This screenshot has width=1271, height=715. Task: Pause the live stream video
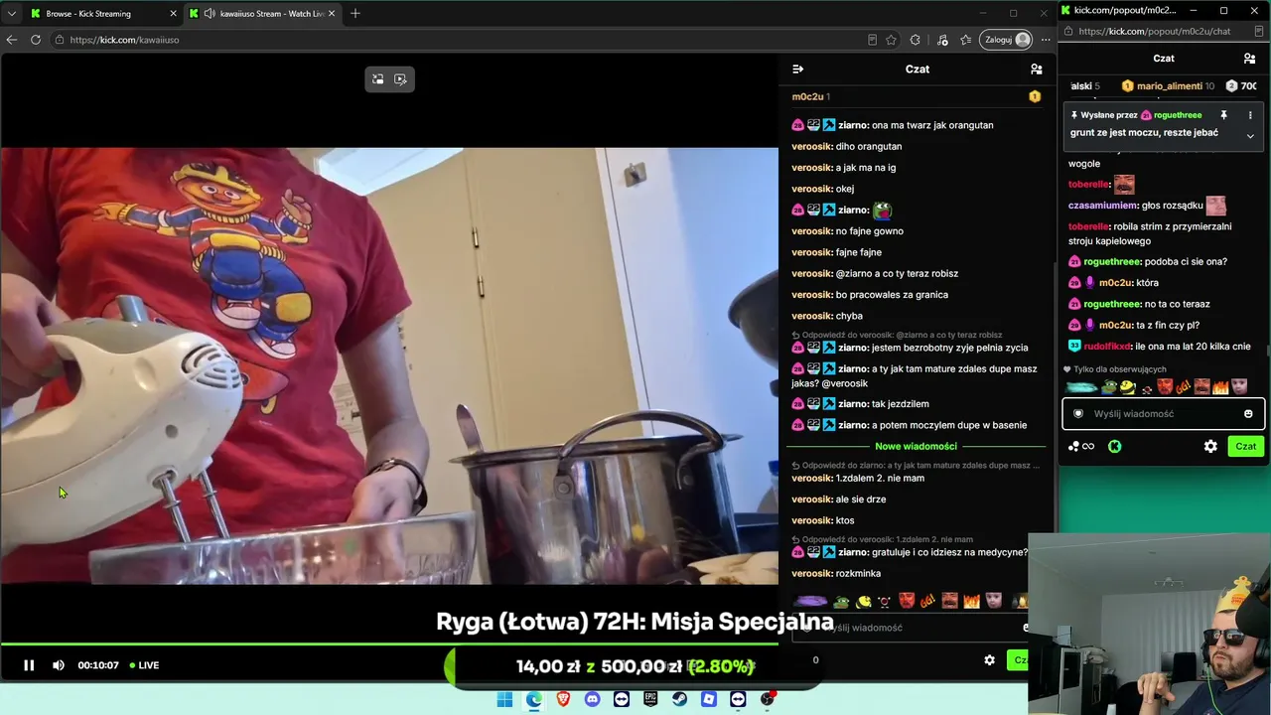point(29,665)
